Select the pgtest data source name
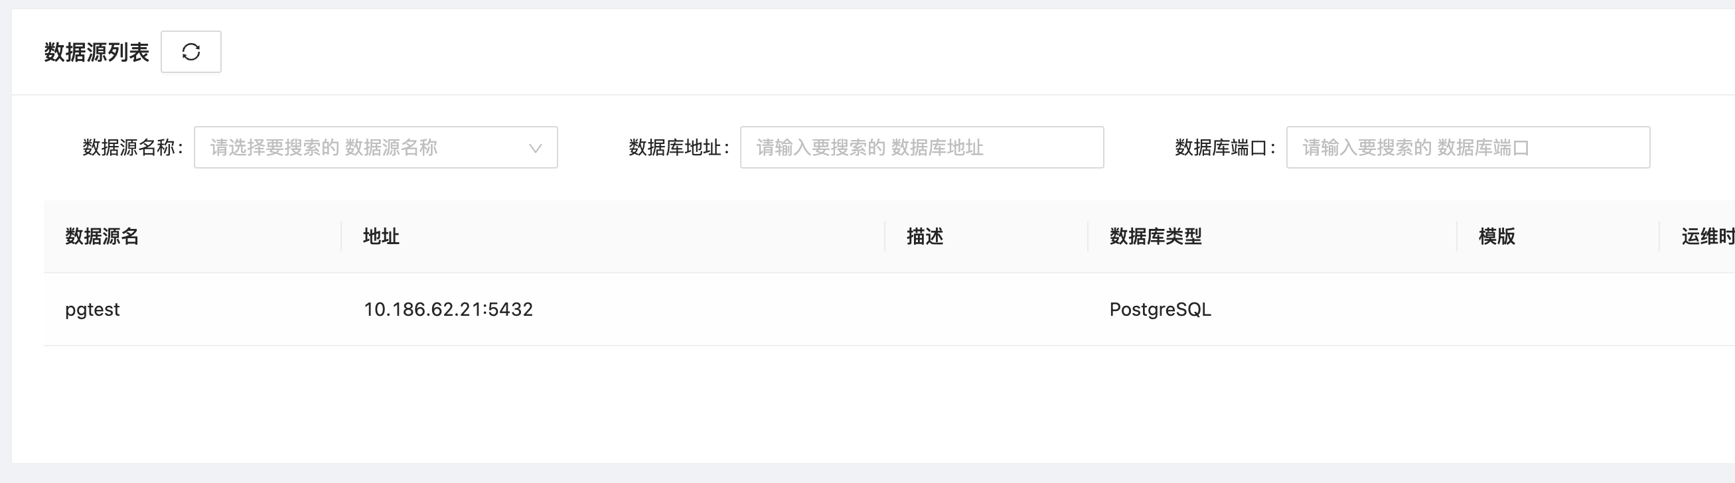The width and height of the screenshot is (1735, 483). [x=92, y=309]
